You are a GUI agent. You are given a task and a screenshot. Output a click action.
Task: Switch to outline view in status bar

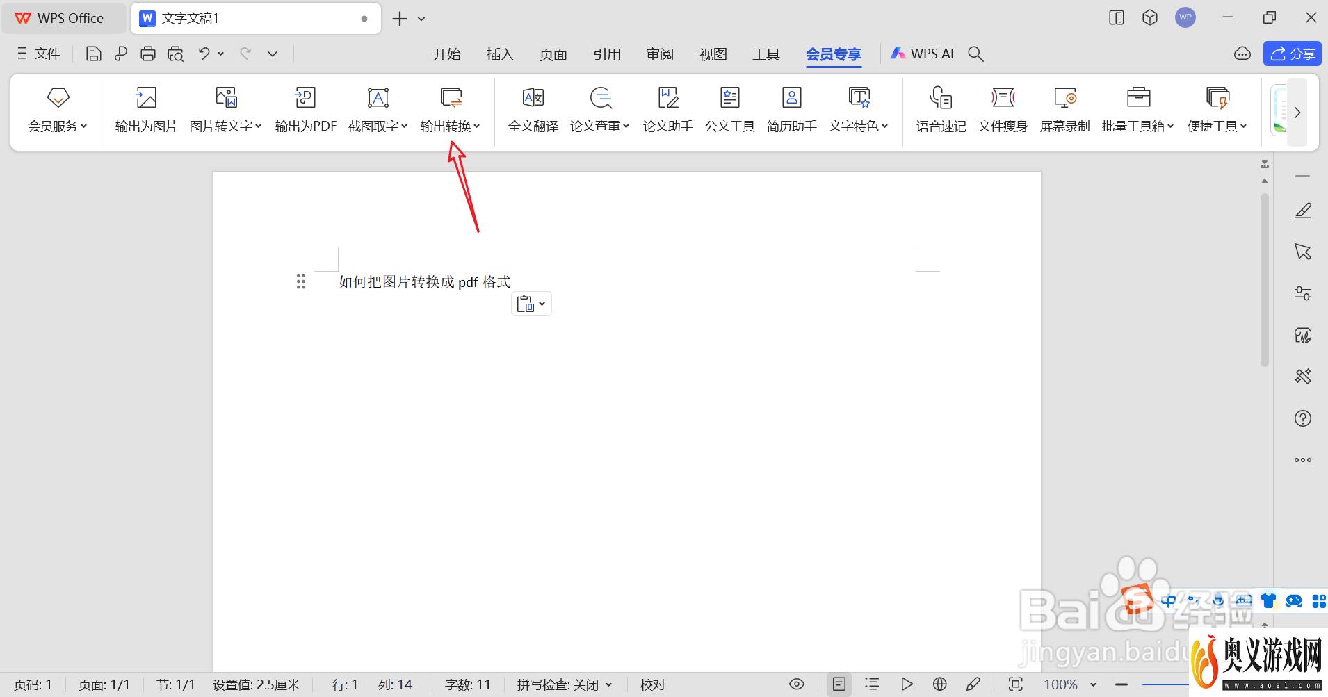[x=872, y=684]
